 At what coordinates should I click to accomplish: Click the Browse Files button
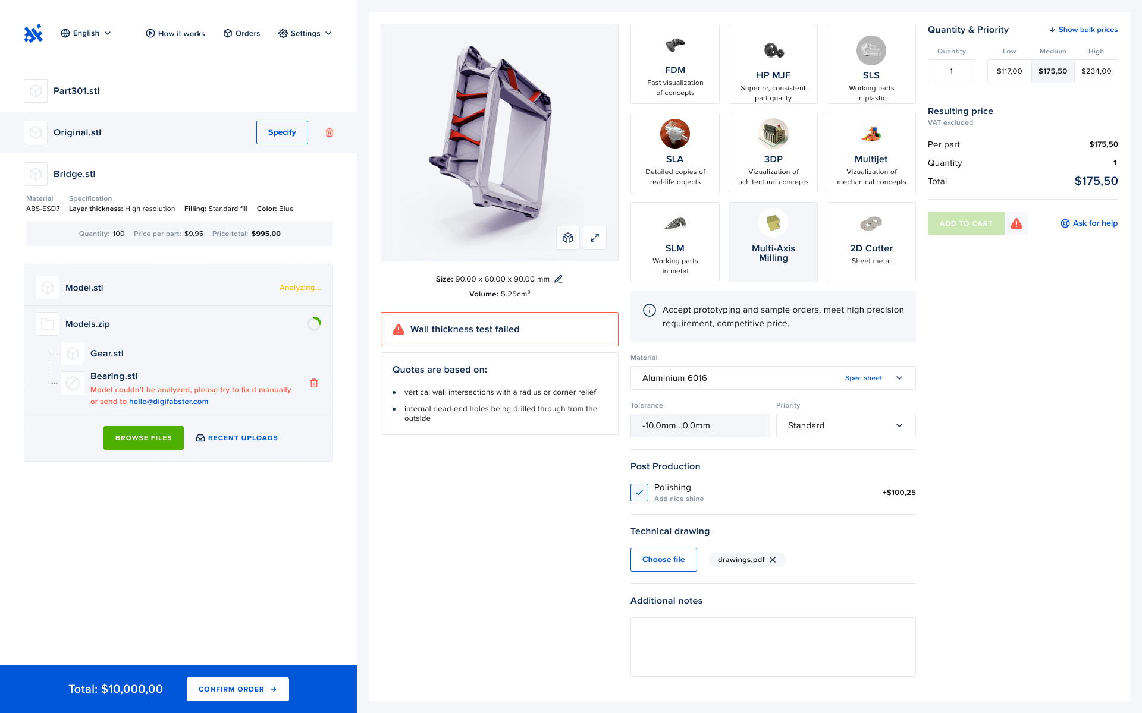[x=143, y=438]
